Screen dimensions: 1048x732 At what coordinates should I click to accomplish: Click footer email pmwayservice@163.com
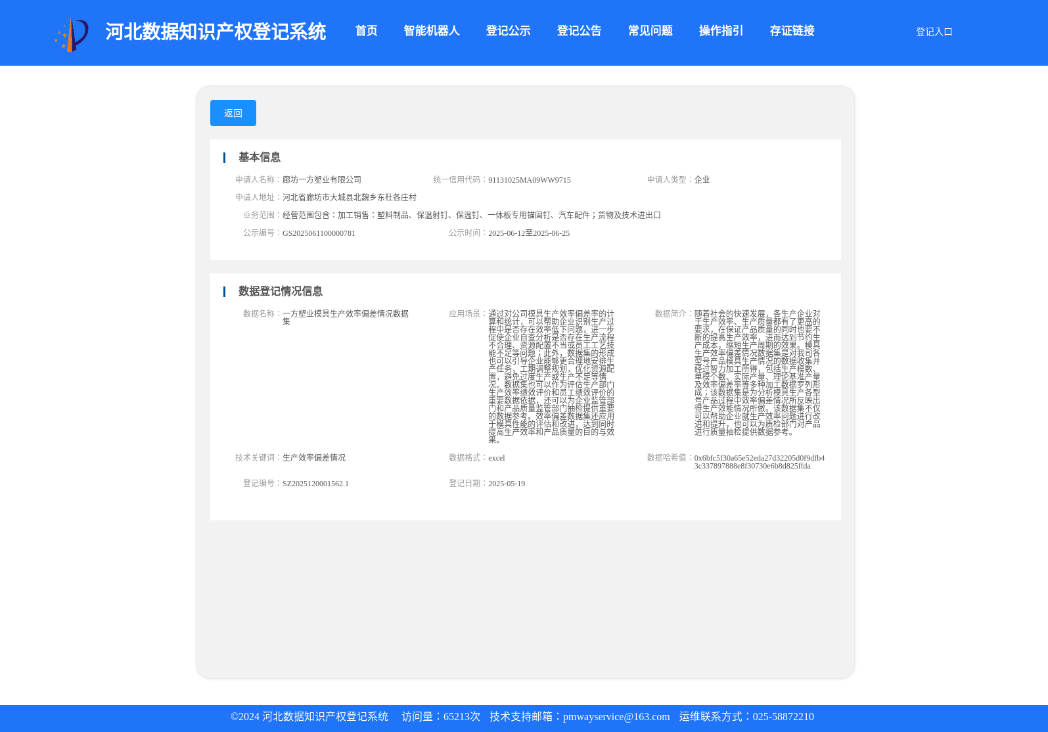616,717
